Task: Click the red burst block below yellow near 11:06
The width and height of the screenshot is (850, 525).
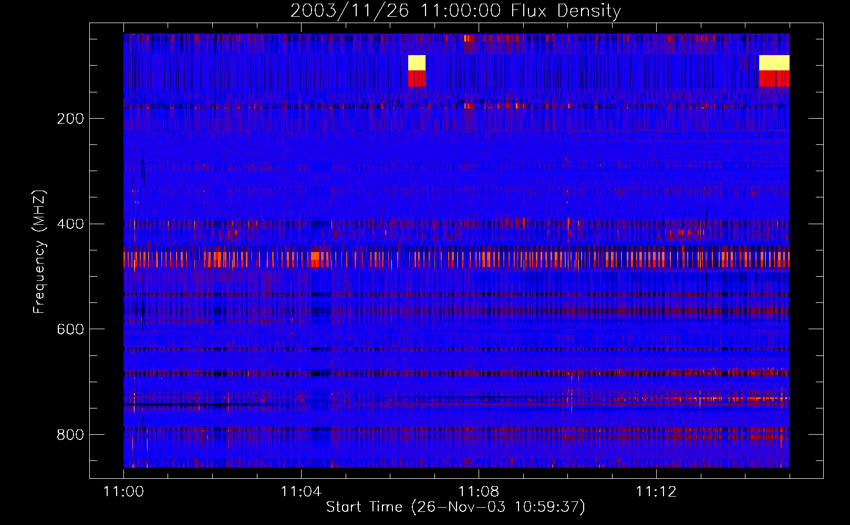Action: coord(417,79)
